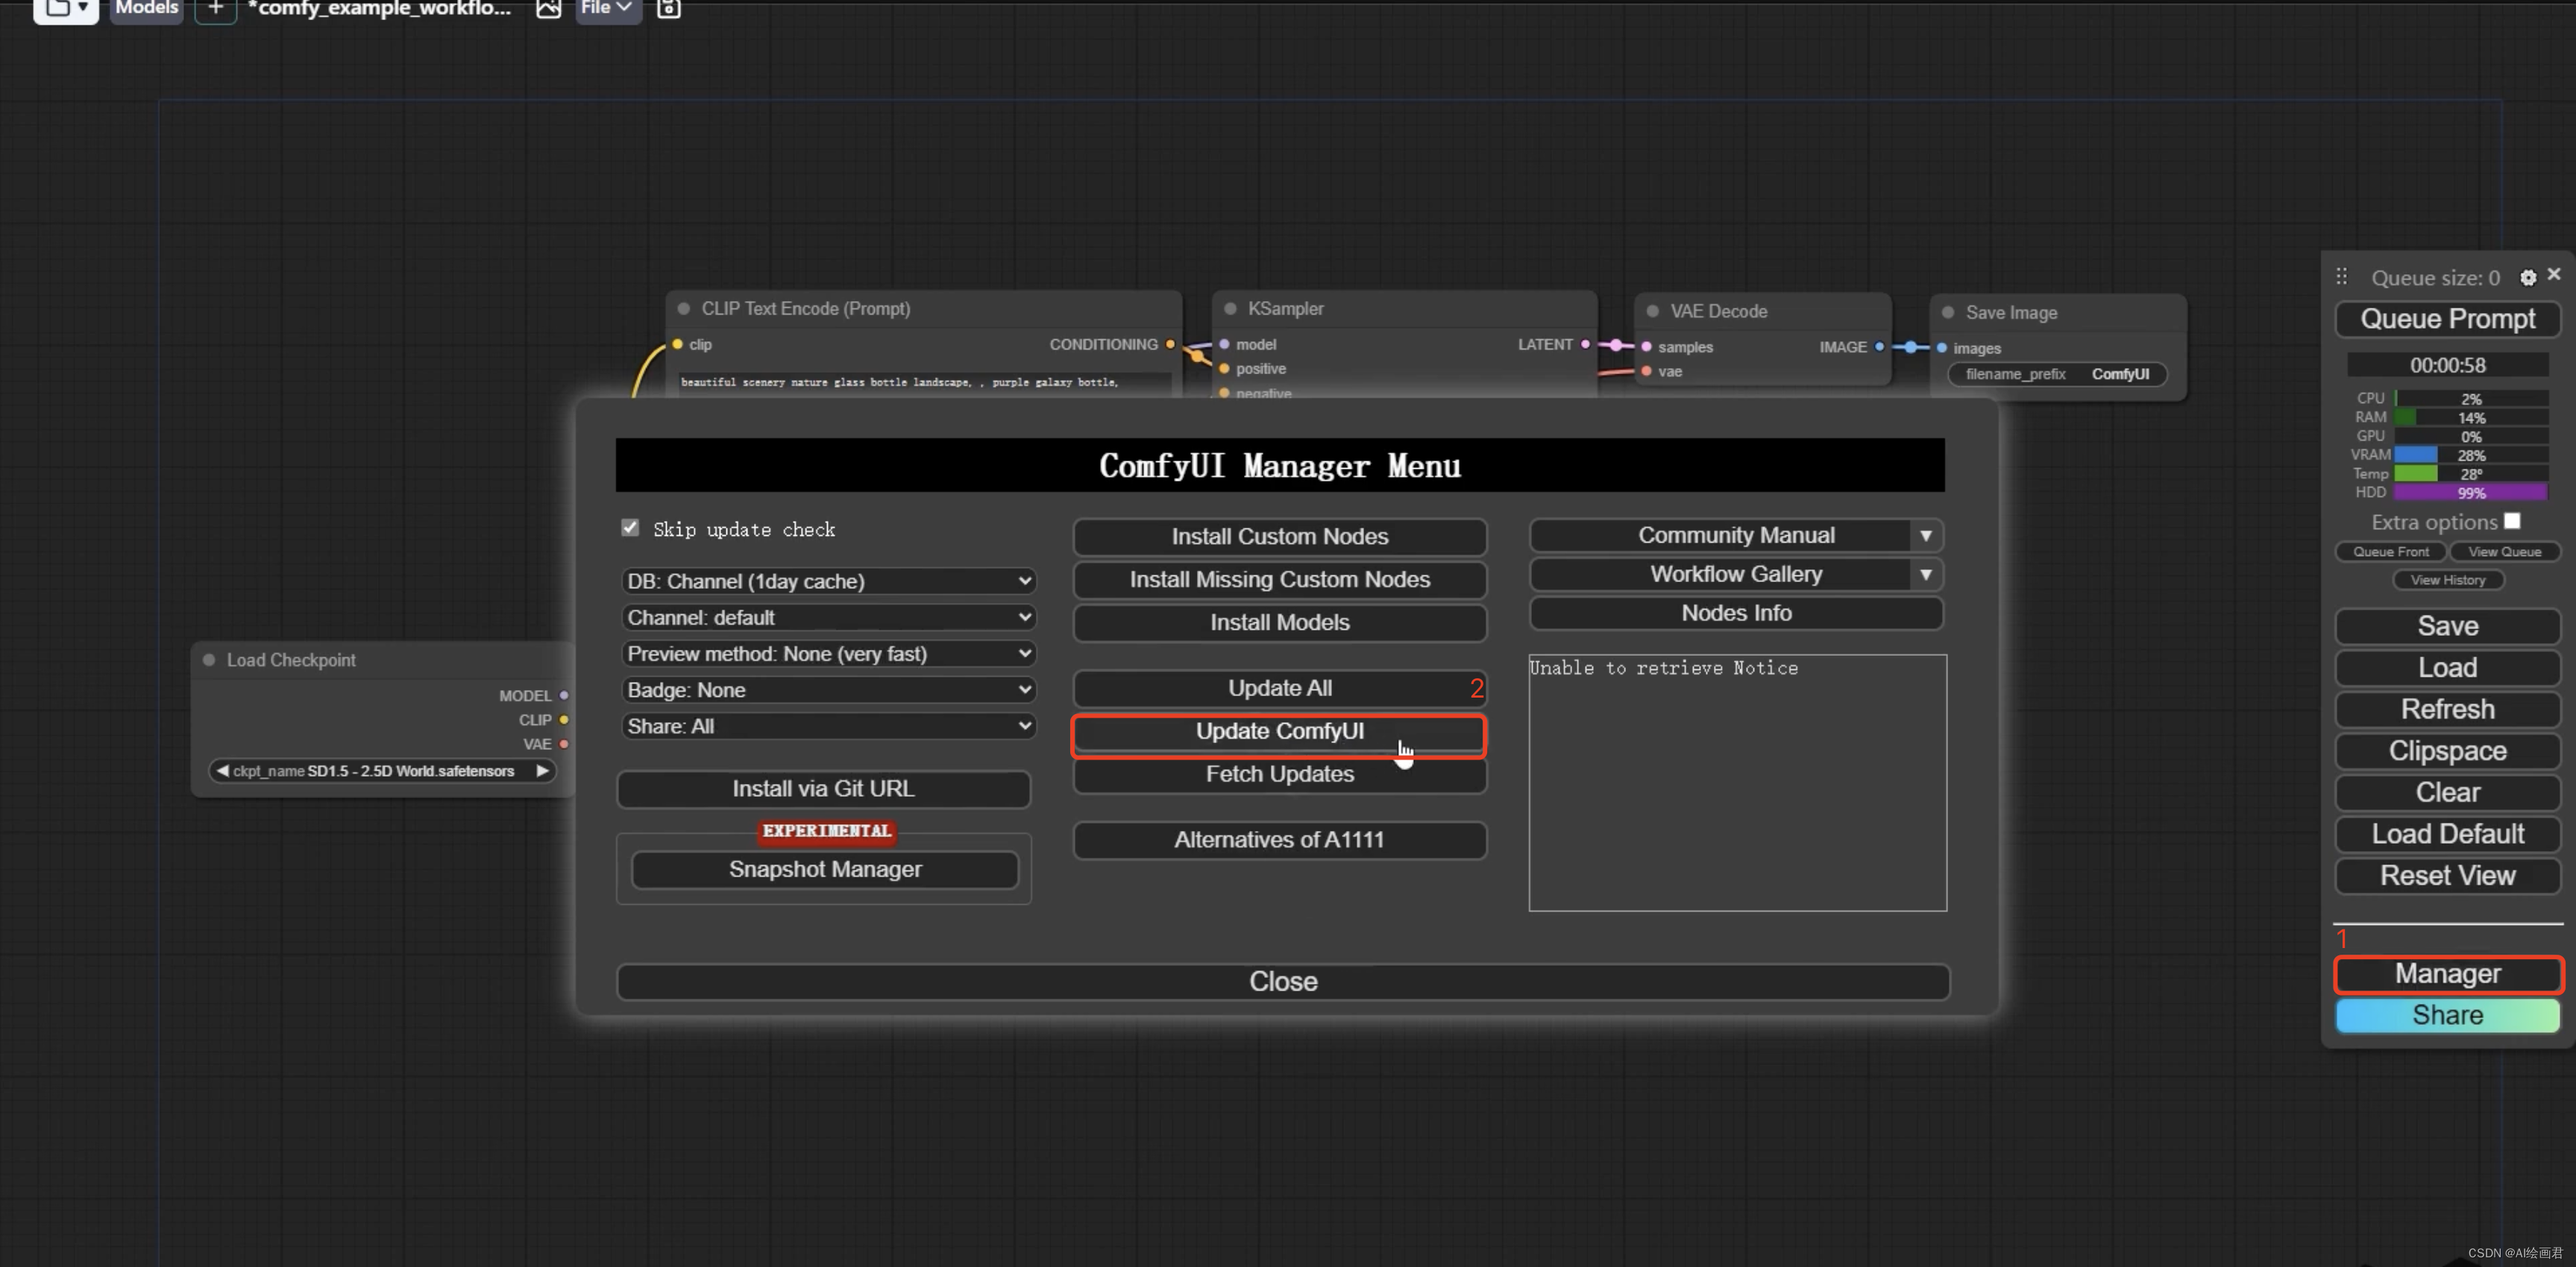Image resolution: width=2576 pixels, height=1267 pixels.
Task: Collapse the CLIP Text Encode node dot
Action: tap(684, 309)
